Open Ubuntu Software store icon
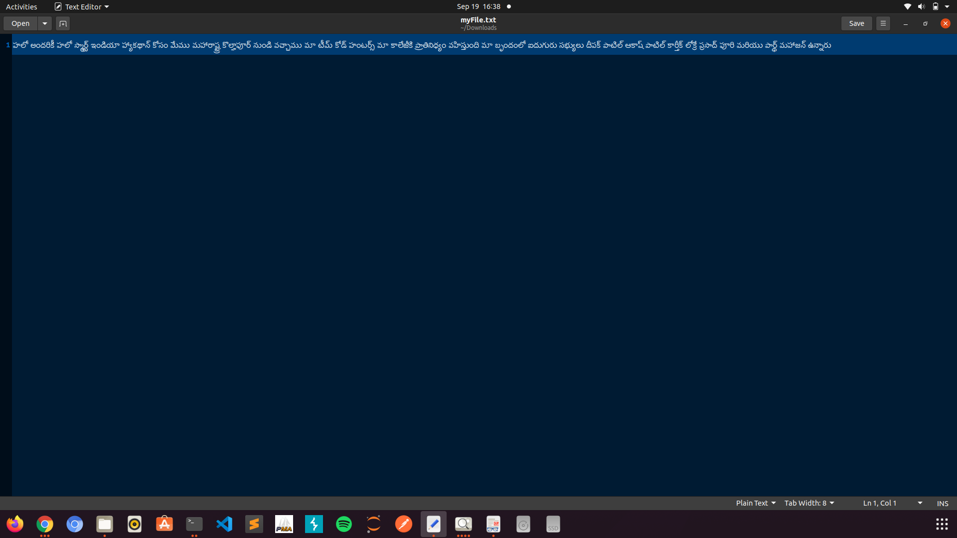The height and width of the screenshot is (538, 957). click(164, 524)
